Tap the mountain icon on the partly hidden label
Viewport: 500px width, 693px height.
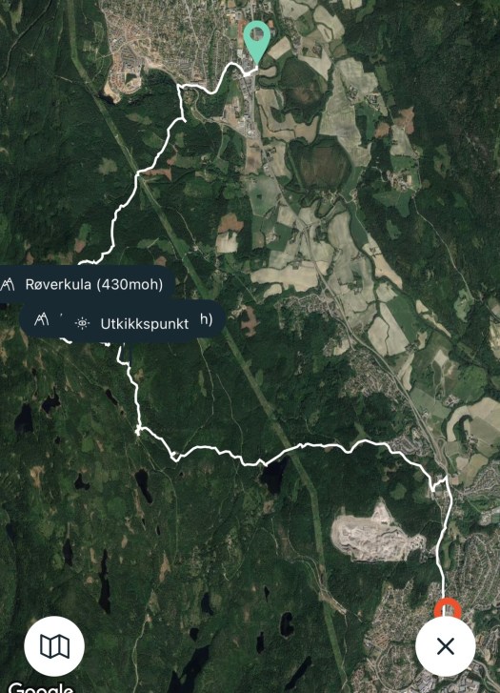pyautogui.click(x=42, y=319)
